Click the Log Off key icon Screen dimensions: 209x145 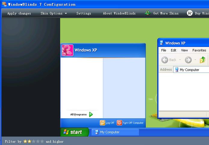pyautogui.click(x=103, y=123)
